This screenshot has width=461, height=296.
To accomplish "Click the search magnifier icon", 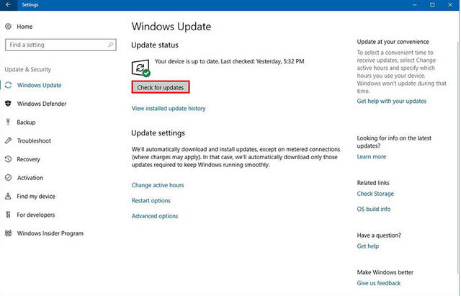I will (x=110, y=45).
